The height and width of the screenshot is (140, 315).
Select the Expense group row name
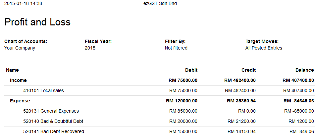(x=20, y=101)
